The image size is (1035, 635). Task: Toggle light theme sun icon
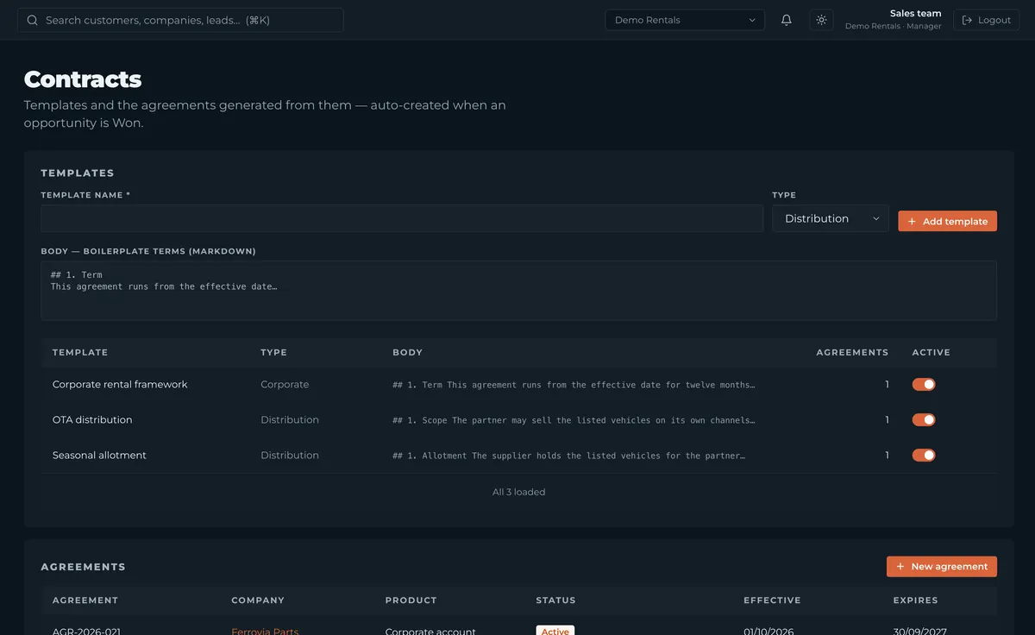[821, 20]
